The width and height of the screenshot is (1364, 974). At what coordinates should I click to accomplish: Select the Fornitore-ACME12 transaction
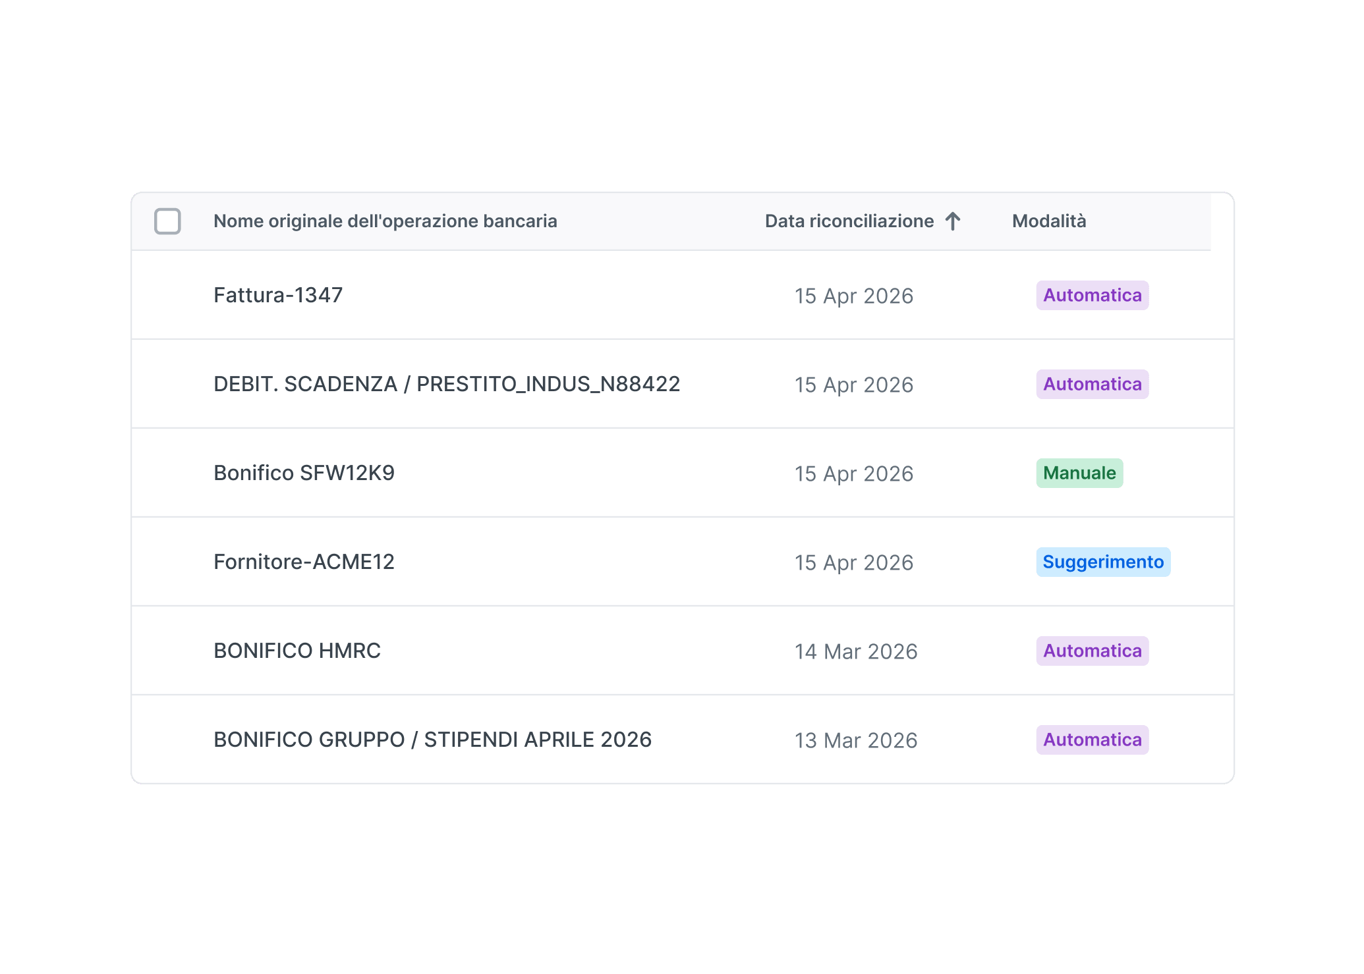[x=683, y=562]
